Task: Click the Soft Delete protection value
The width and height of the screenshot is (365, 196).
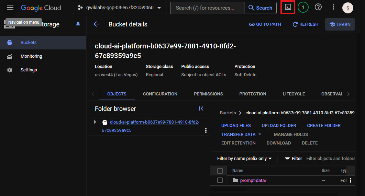Action: (245, 74)
